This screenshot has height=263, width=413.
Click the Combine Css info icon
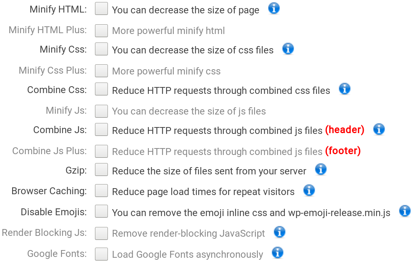pos(344,89)
